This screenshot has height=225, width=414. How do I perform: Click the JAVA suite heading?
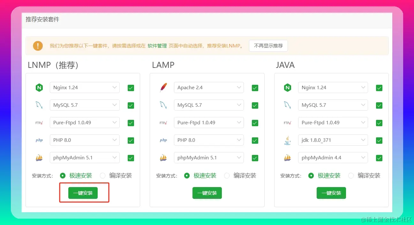coord(285,65)
